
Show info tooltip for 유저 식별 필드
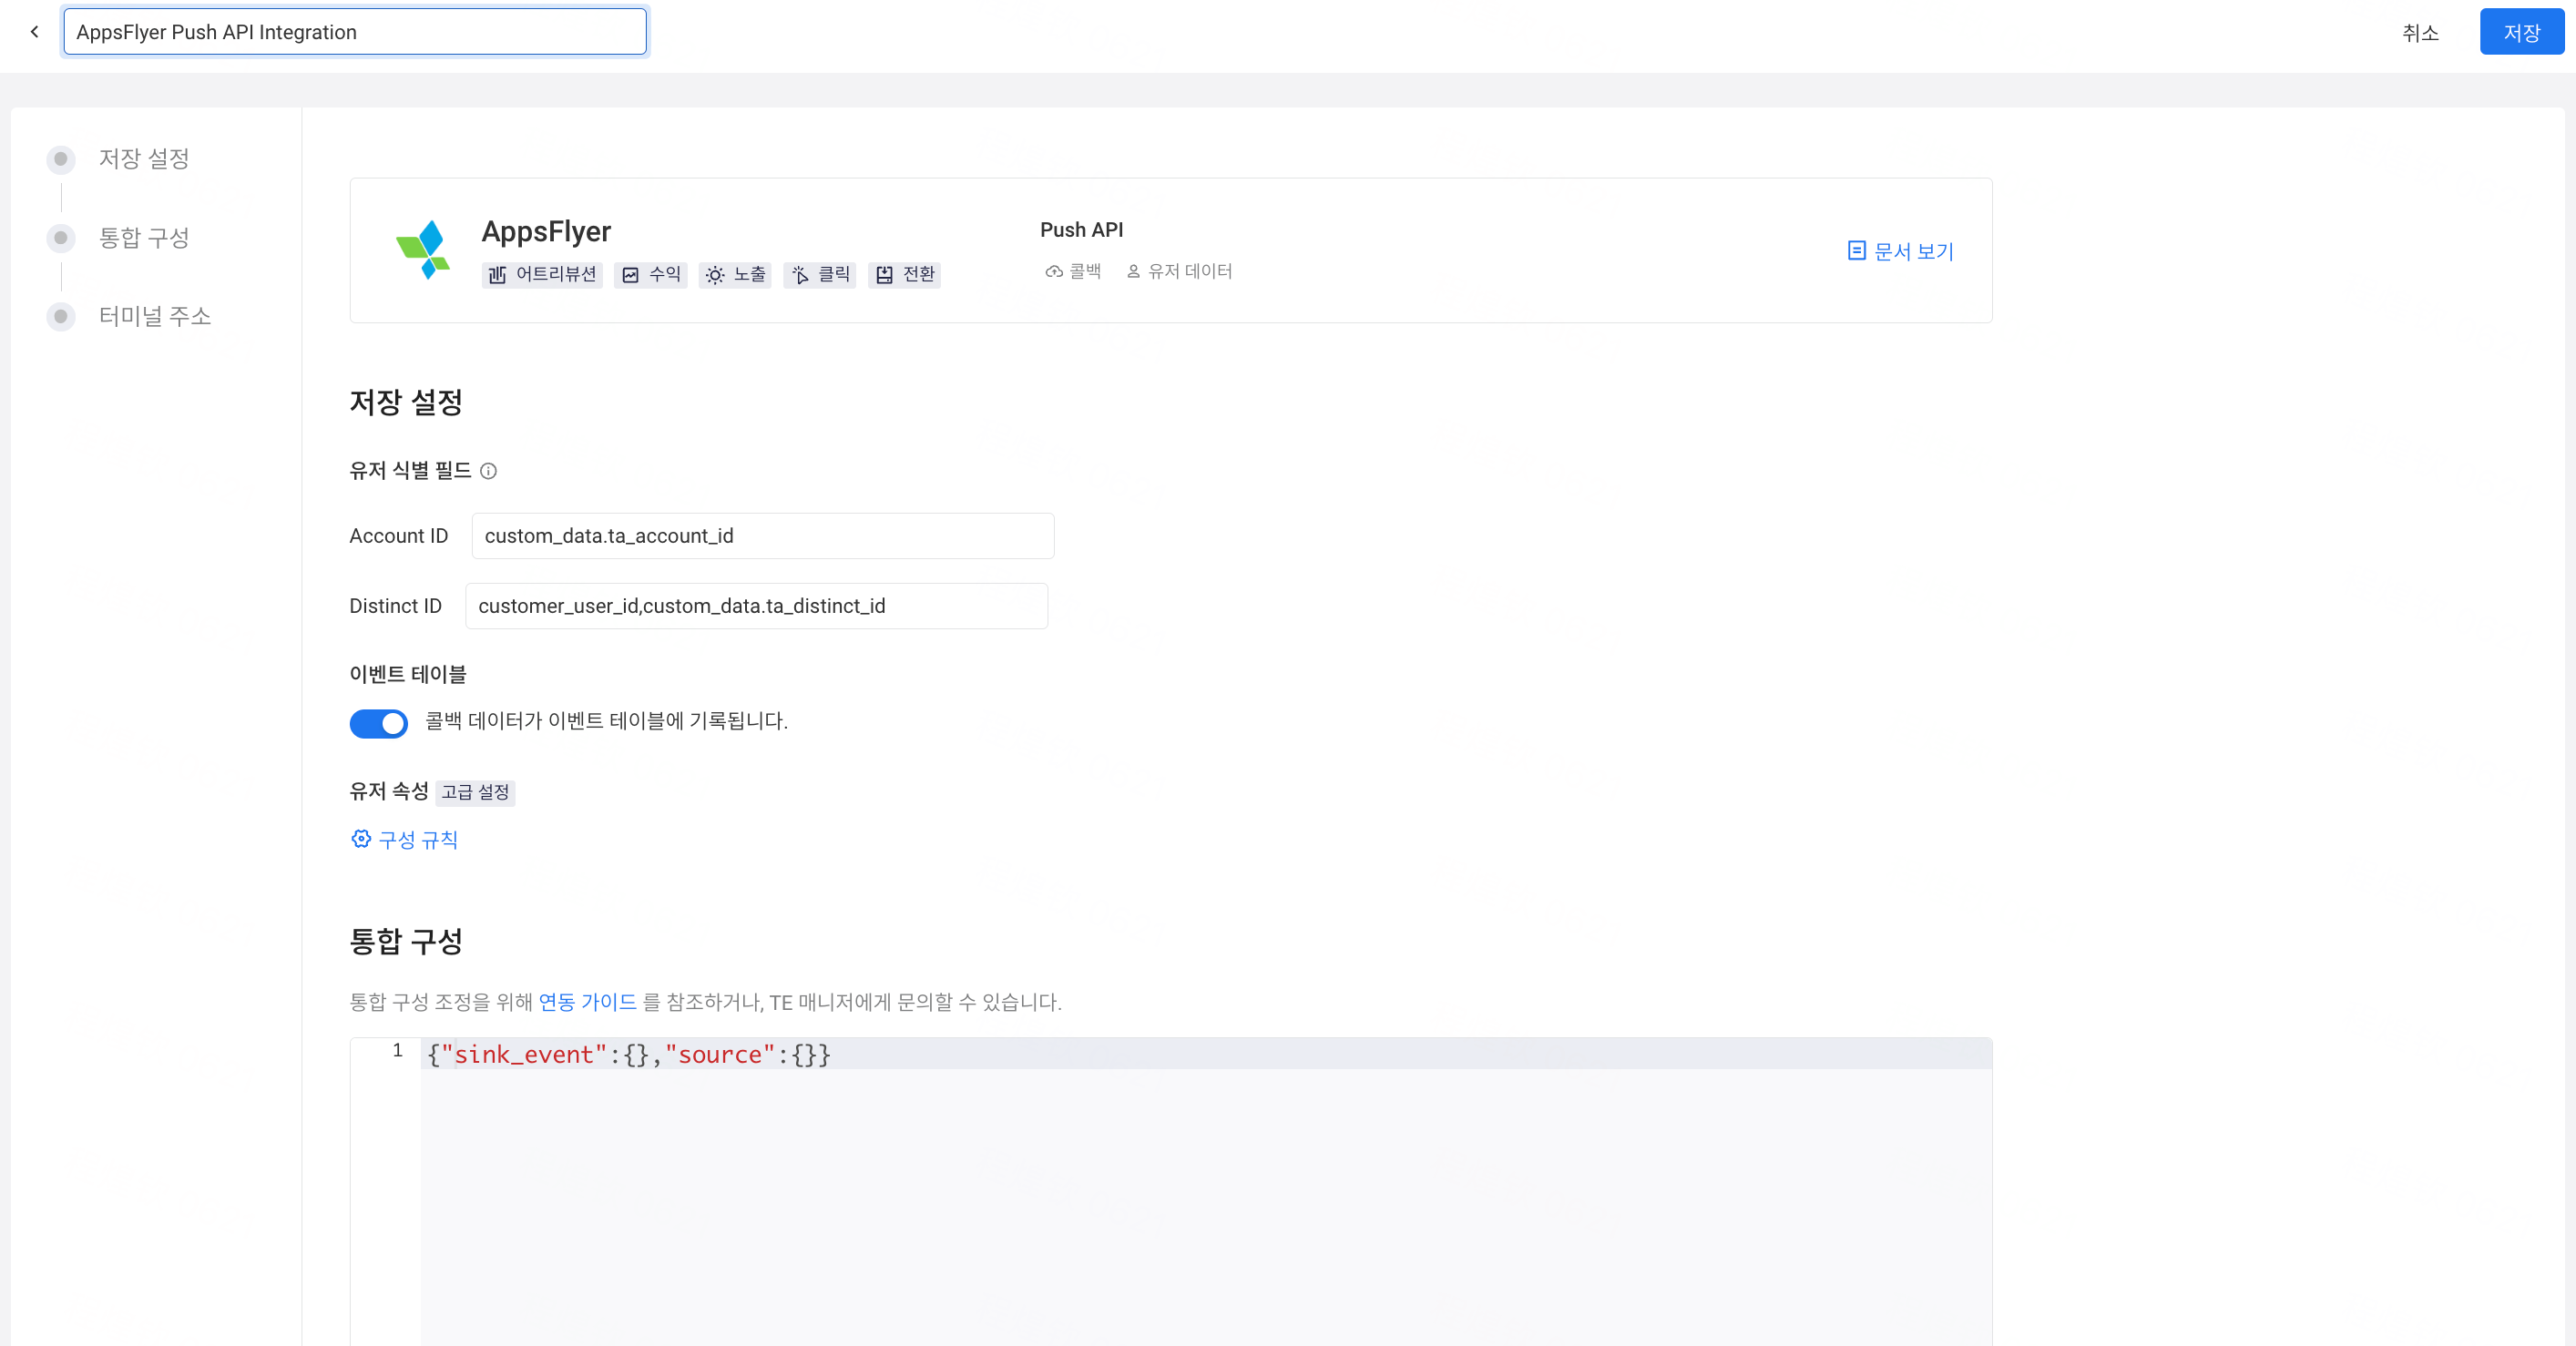488,471
